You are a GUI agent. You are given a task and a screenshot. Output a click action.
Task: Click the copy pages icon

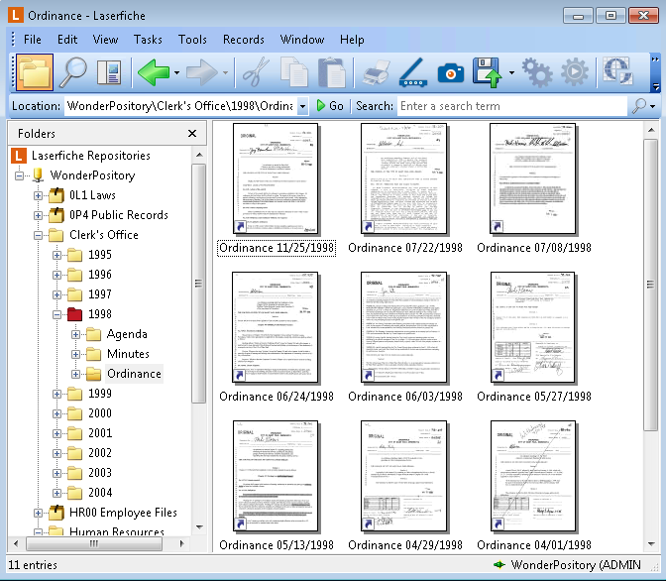tap(294, 72)
